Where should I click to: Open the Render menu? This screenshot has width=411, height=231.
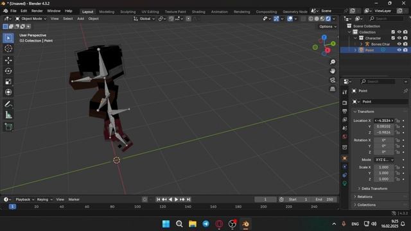(x=37, y=11)
